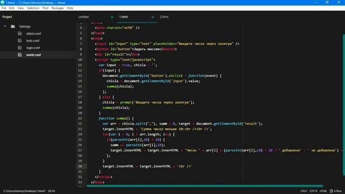Switch to the 1.html tab
Viewport: 345px width, 194px height.
pos(123,17)
